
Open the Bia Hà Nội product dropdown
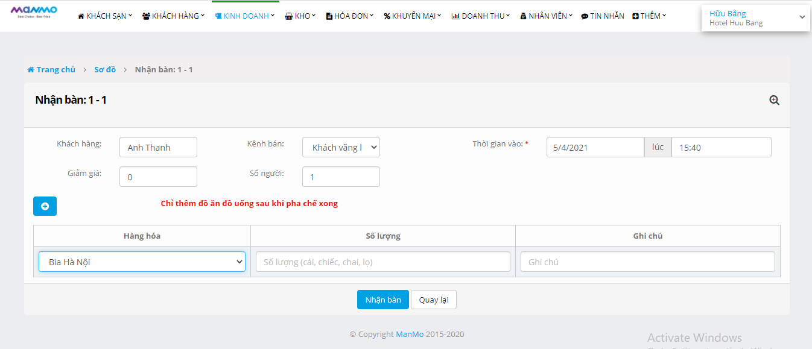pyautogui.click(x=142, y=262)
